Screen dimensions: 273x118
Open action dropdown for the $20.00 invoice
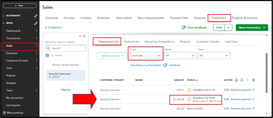pos(254,109)
